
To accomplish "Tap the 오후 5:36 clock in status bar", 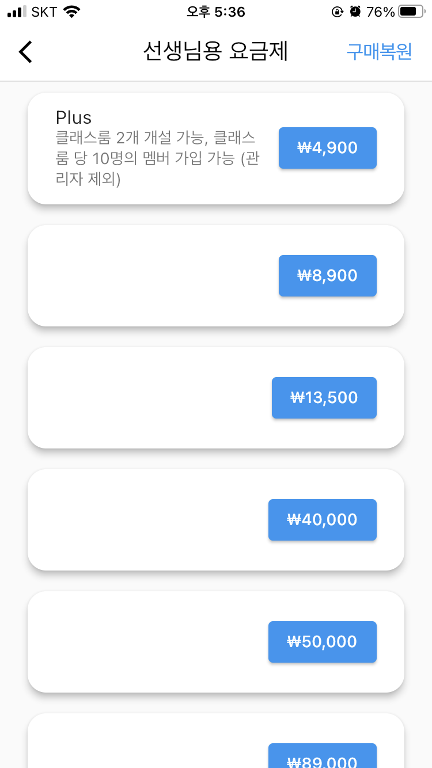I will pyautogui.click(x=216, y=12).
